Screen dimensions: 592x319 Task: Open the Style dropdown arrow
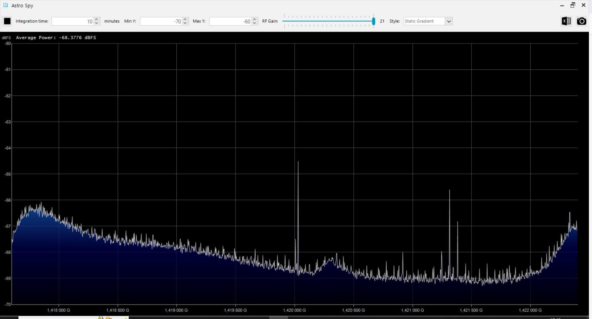point(449,21)
